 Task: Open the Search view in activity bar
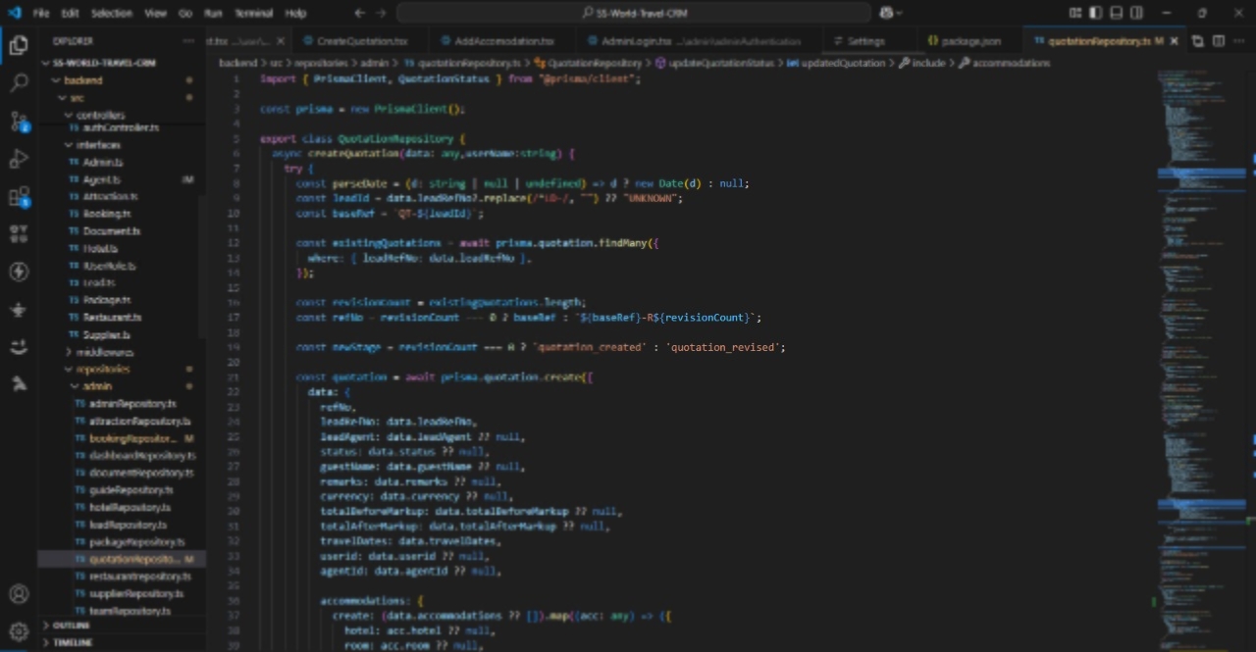tap(19, 83)
